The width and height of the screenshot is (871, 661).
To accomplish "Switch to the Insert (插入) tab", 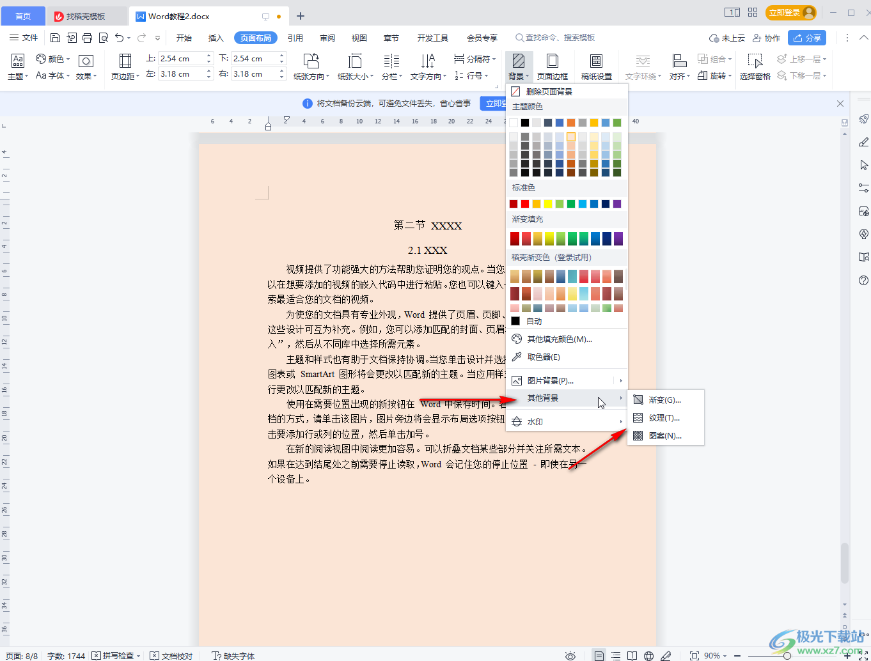I will pos(216,38).
